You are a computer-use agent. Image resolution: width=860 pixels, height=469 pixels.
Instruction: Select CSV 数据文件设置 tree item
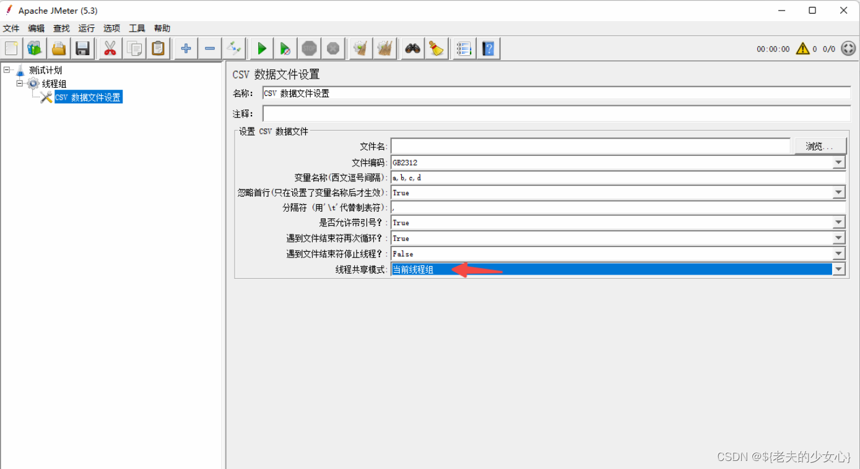point(88,97)
